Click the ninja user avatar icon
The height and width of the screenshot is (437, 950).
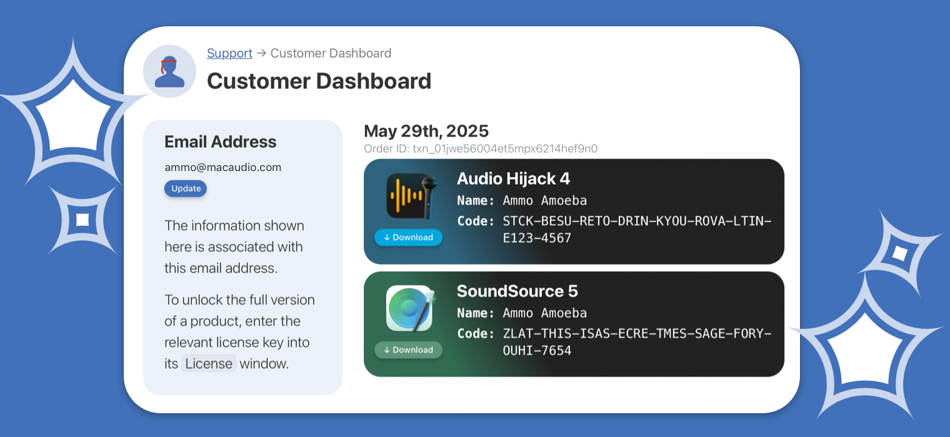169,71
